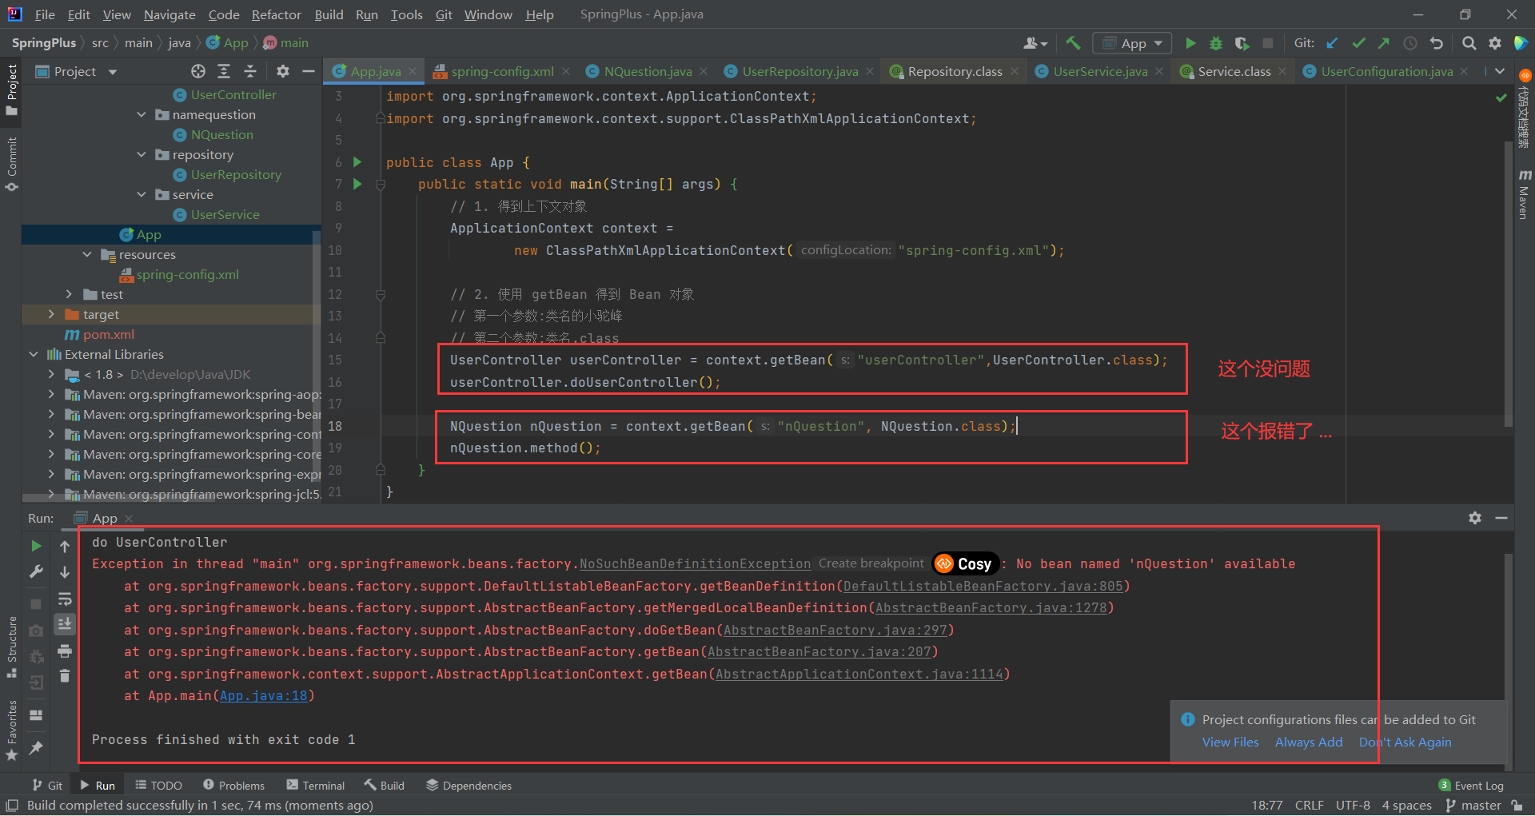The width and height of the screenshot is (1535, 816).
Task: Open master branch widget in status bar
Action: coord(1474,805)
